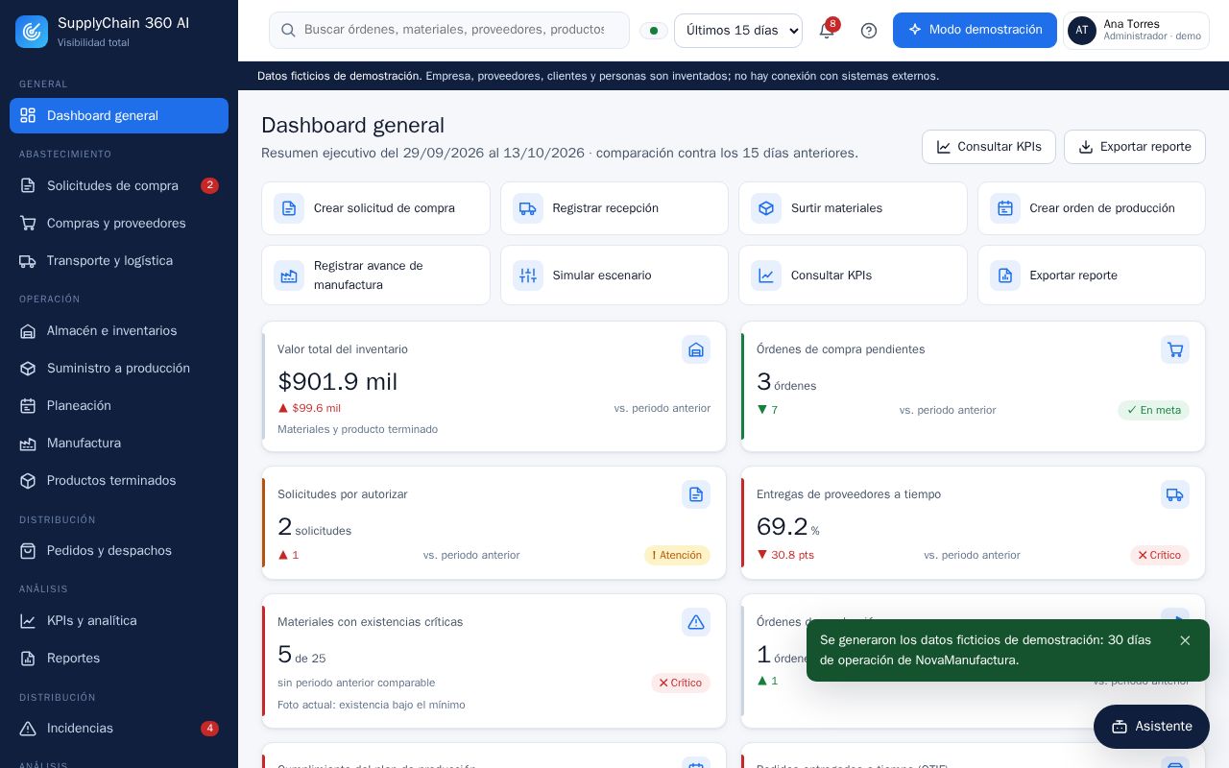The height and width of the screenshot is (768, 1229).
Task: Open the Manufactura section
Action: (x=119, y=443)
